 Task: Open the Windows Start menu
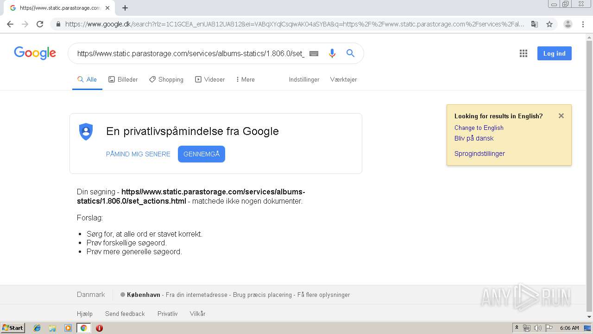tap(13, 328)
